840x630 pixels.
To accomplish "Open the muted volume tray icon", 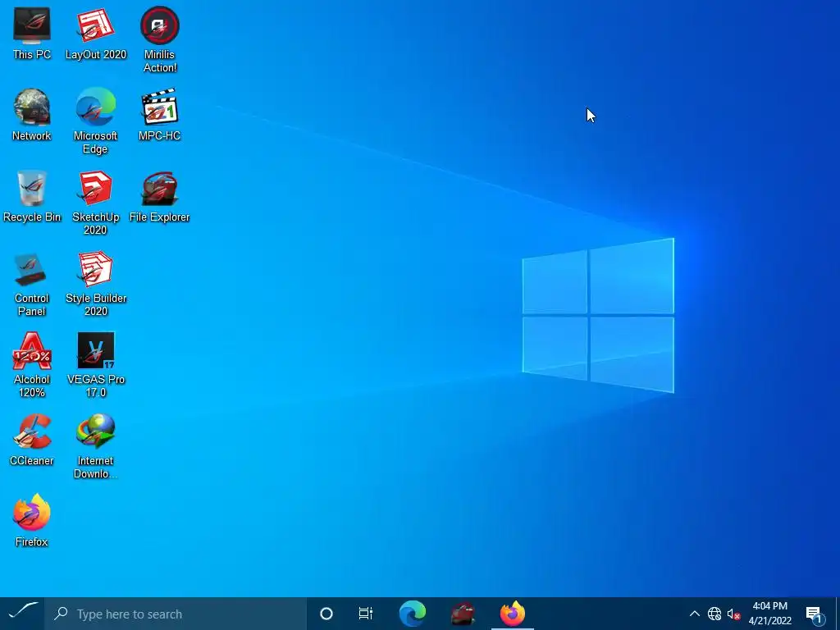I will click(x=733, y=614).
